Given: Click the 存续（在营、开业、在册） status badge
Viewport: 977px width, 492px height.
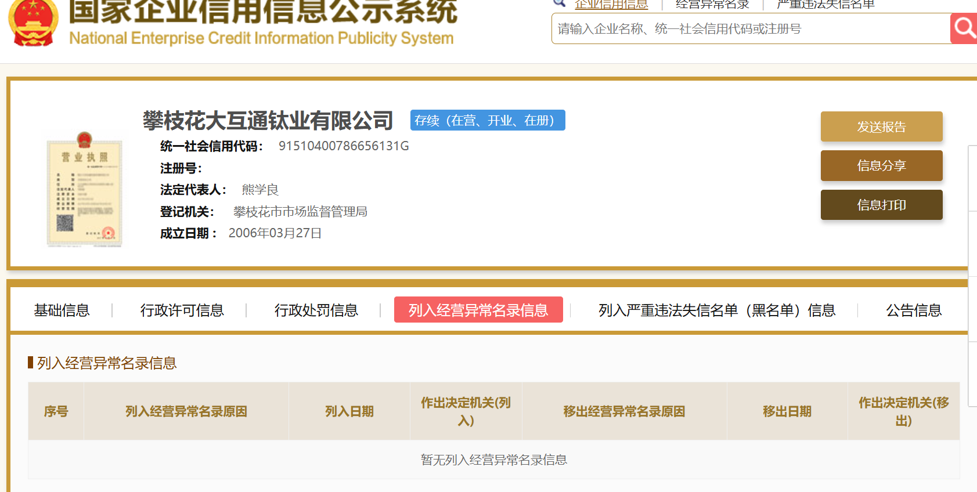Looking at the screenshot, I should tap(488, 120).
